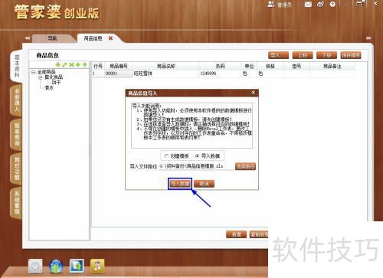The image size is (383, 278).
Task: Collapse the 膨化食品 tree node
Action: coord(41,77)
